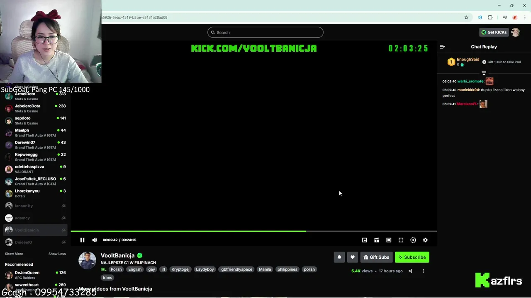
Task: Open user profile avatar menu
Action: coord(515,32)
